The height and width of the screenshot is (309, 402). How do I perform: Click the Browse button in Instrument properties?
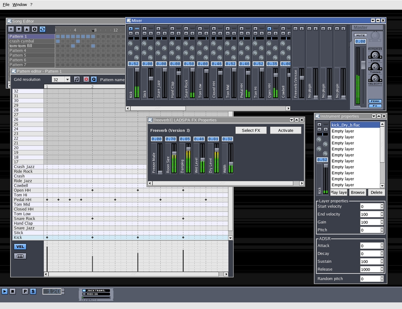click(357, 192)
